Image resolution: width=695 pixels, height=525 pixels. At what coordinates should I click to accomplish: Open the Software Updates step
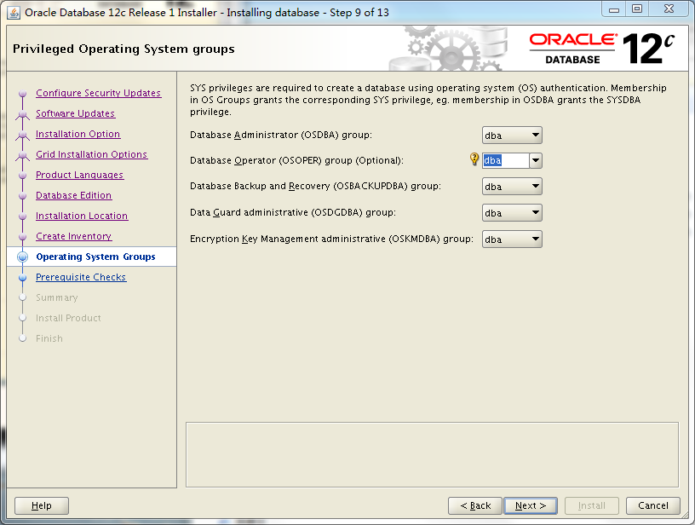[75, 113]
